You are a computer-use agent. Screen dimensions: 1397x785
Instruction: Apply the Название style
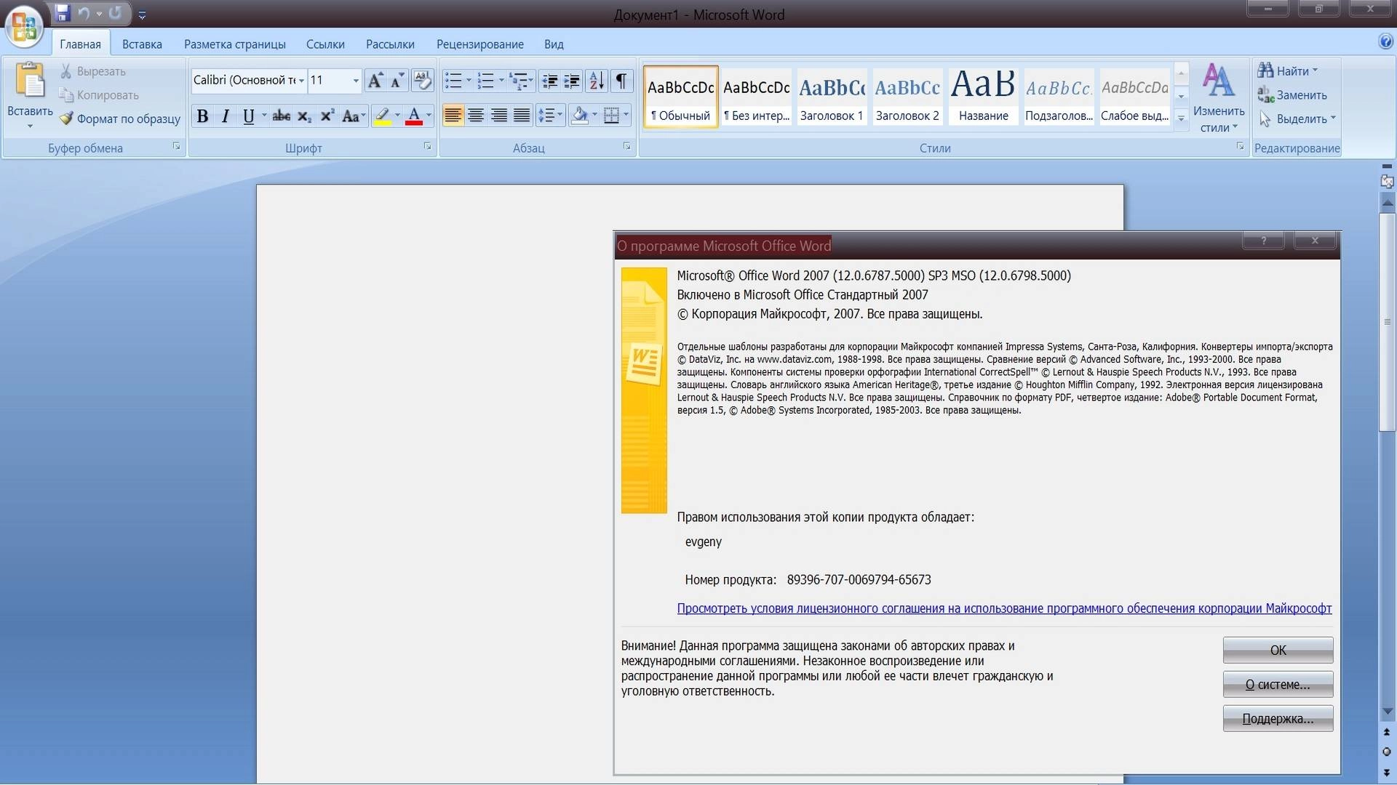(983, 97)
